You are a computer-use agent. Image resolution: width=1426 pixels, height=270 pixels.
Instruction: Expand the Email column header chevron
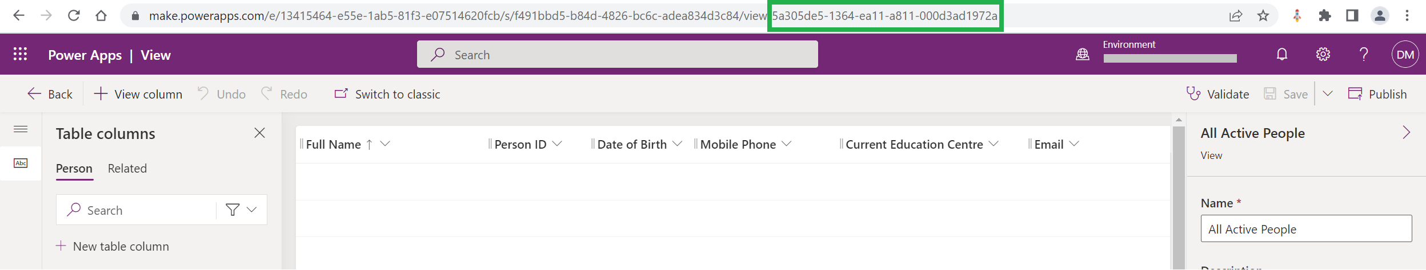(x=1074, y=144)
